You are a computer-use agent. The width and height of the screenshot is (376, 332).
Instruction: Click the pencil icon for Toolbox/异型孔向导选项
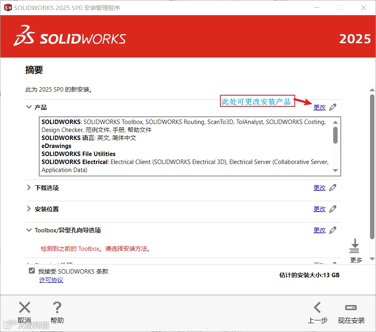332,230
